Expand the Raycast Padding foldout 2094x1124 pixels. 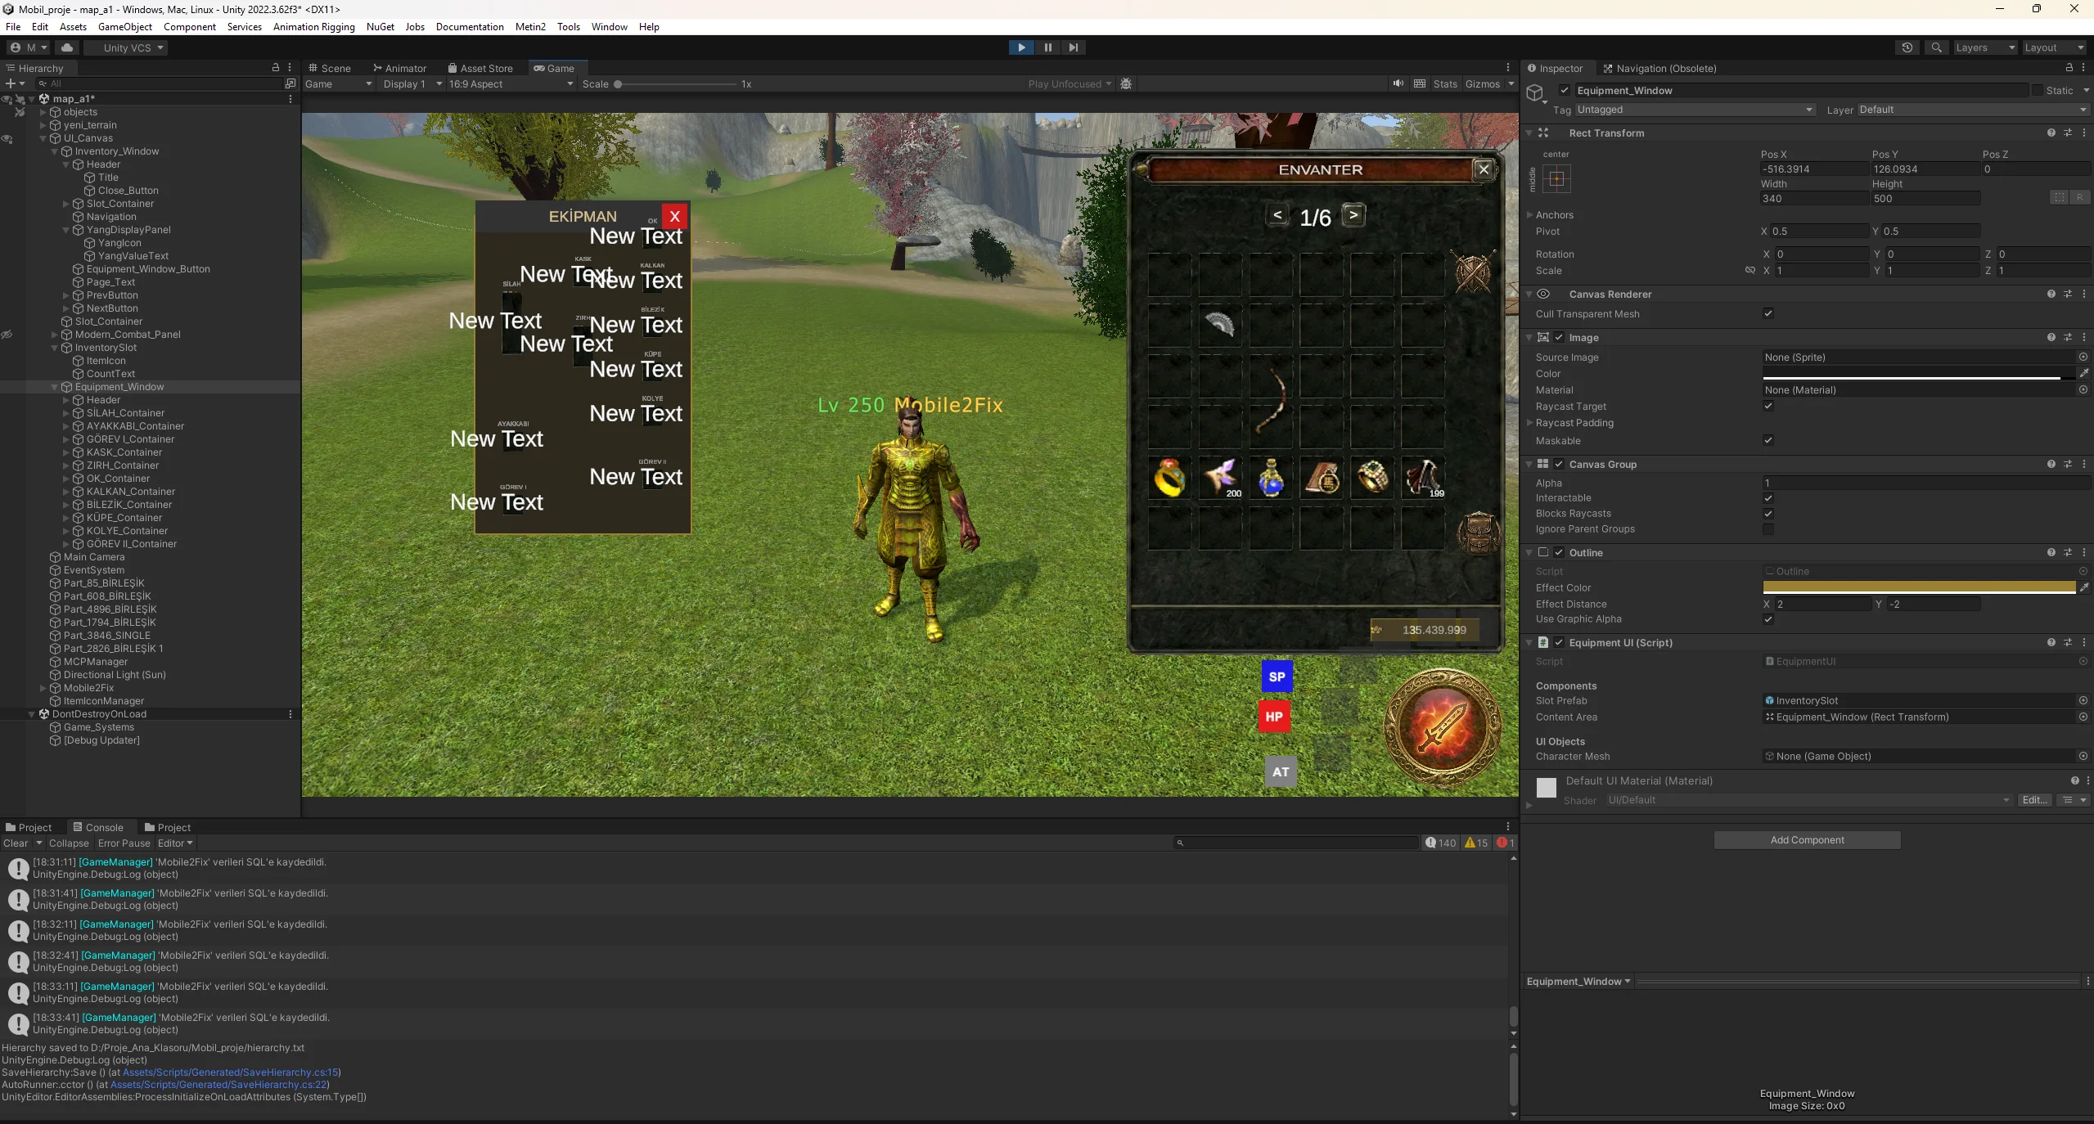[x=1529, y=423]
